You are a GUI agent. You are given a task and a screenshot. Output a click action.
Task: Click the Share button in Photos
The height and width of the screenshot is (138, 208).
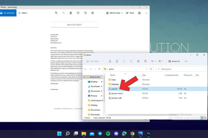130,13
